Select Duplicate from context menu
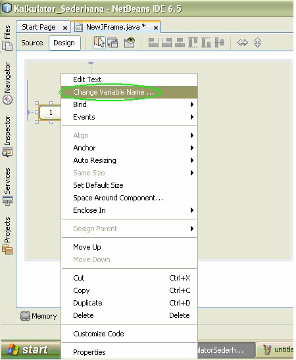296x360 pixels. point(129,303)
